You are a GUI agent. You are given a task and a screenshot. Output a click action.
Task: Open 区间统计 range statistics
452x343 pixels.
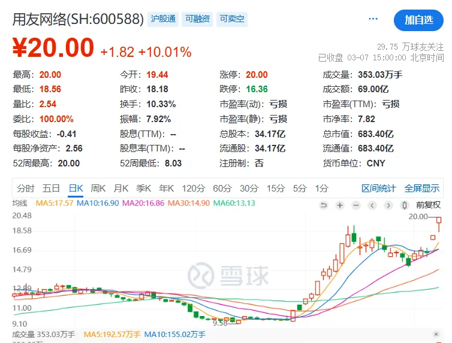379,189
